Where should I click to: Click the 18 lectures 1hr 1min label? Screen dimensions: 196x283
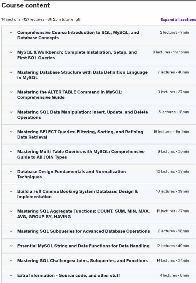pos(171,132)
